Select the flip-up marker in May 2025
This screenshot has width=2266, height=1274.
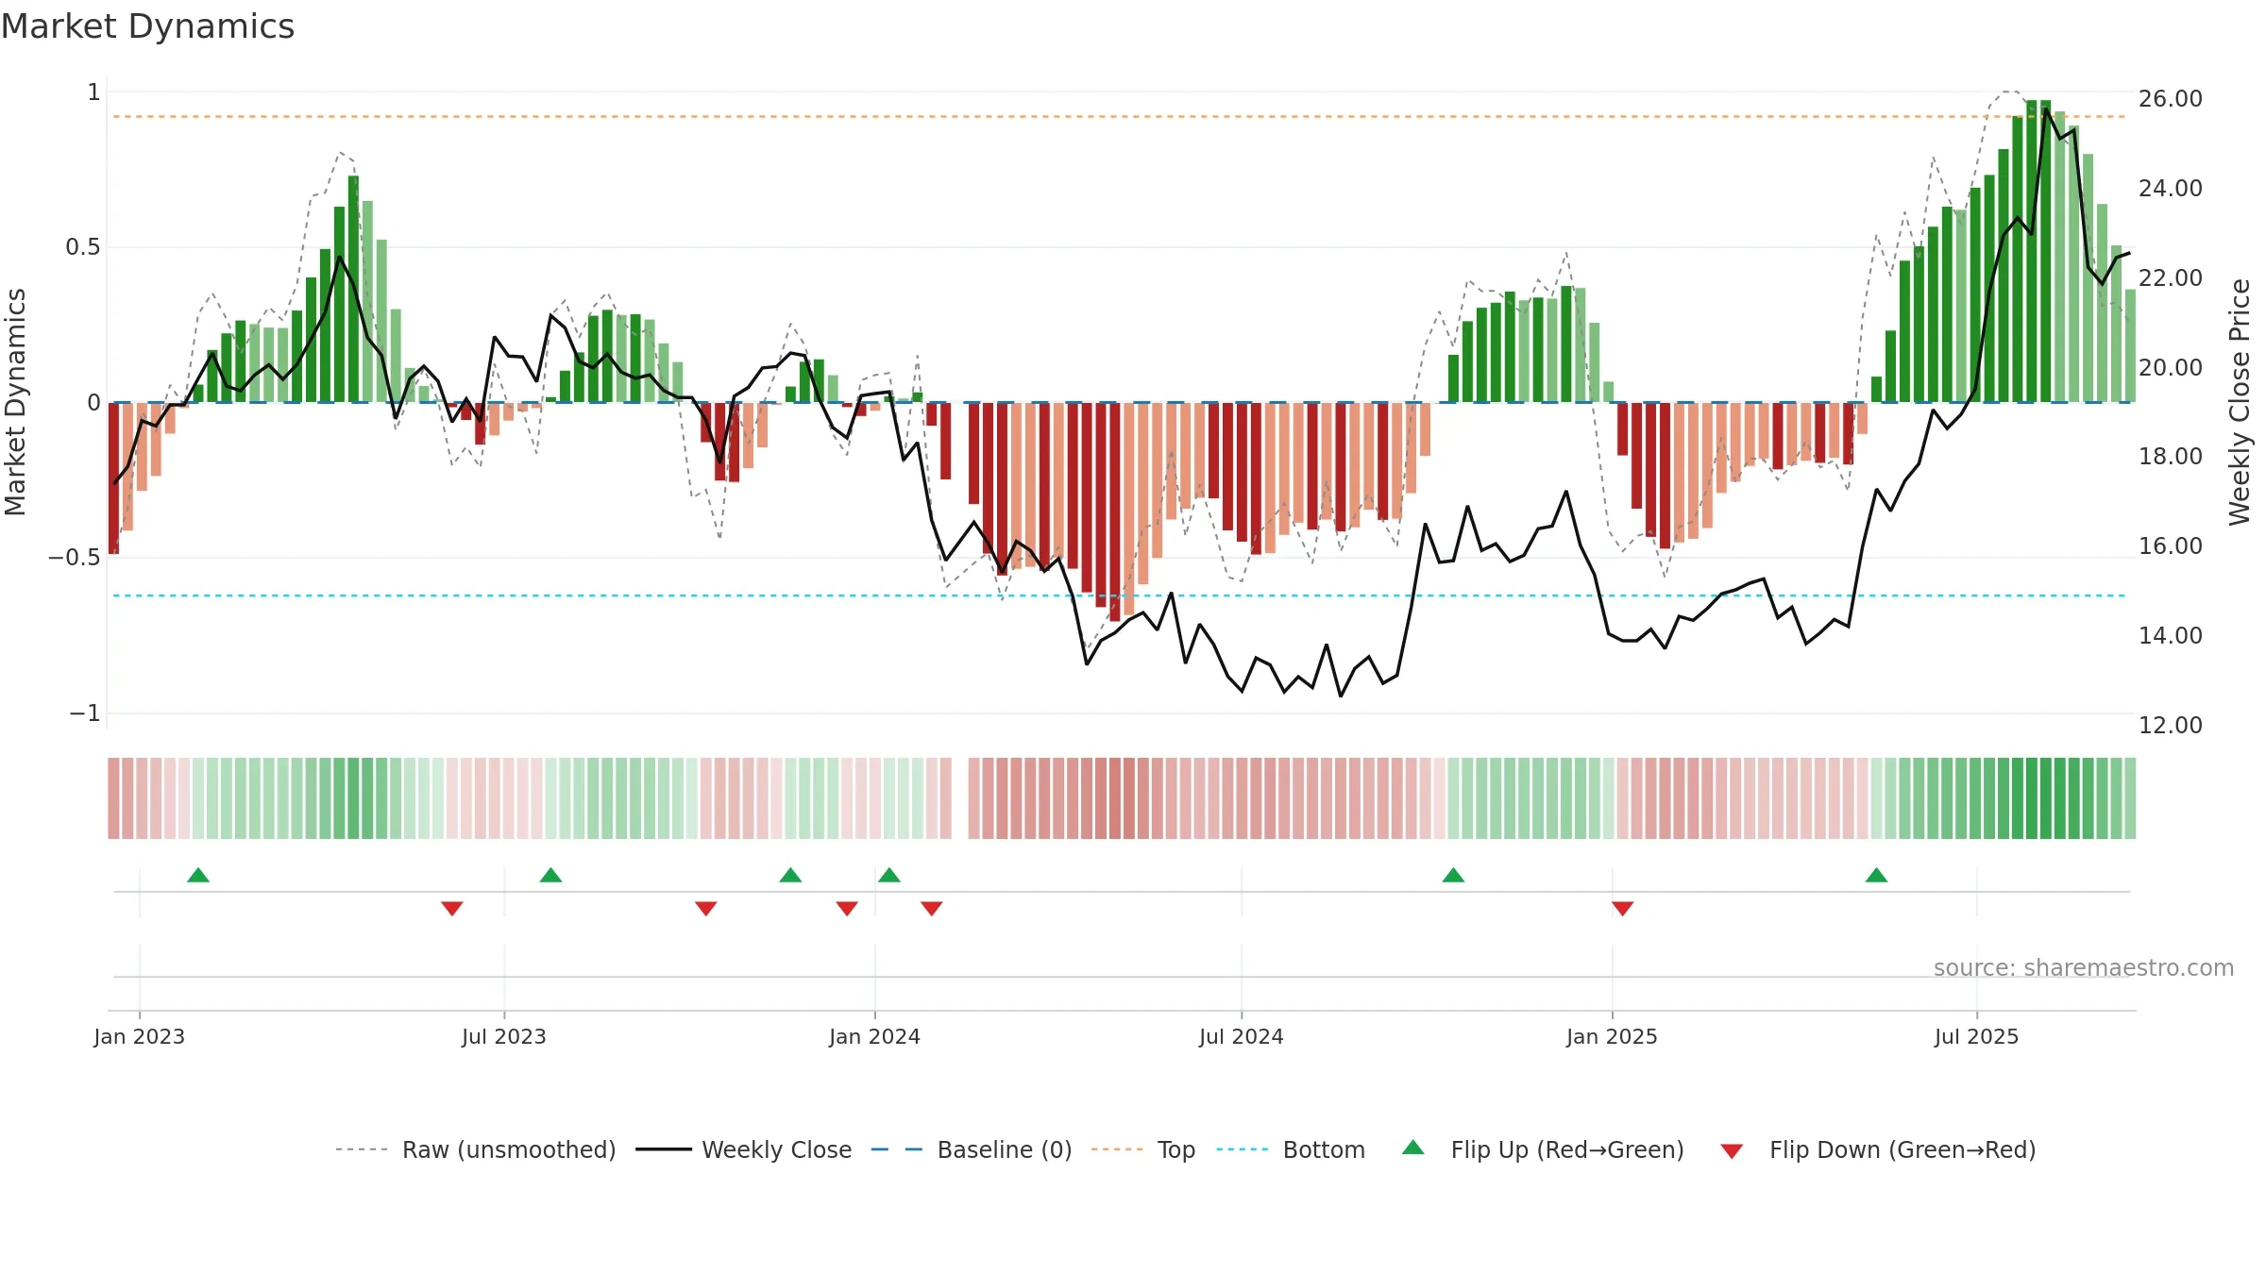(1877, 875)
